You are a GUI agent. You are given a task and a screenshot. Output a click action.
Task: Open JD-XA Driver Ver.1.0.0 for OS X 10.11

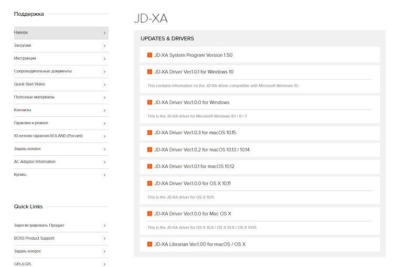coord(192,184)
